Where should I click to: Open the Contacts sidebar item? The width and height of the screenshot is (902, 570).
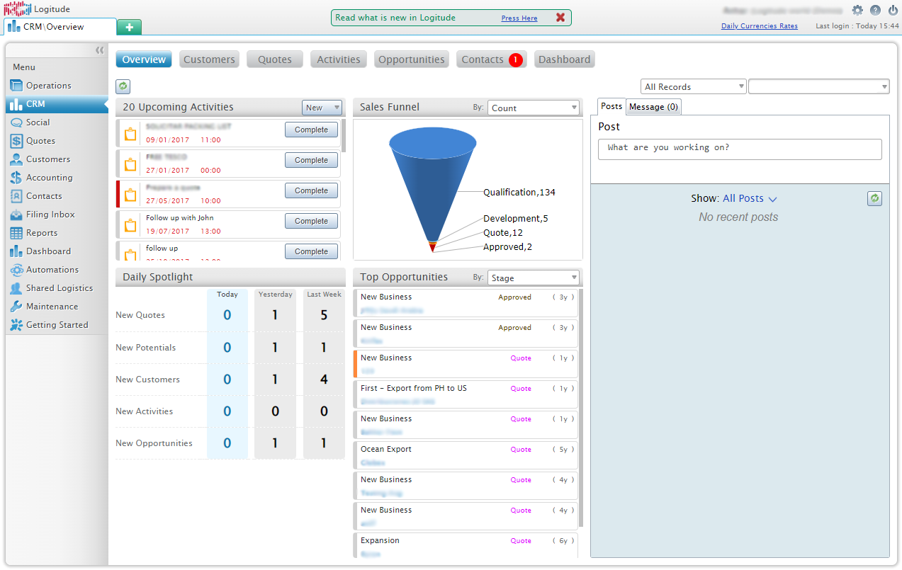point(57,196)
